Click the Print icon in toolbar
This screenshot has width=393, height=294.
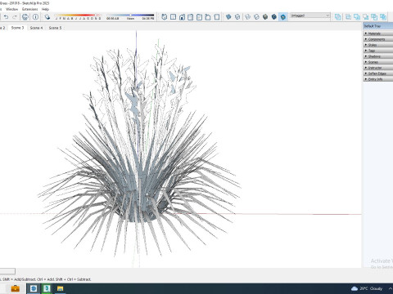tap(25, 17)
